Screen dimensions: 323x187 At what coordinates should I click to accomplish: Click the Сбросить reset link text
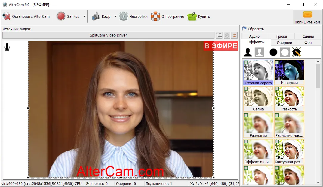(x=256, y=29)
